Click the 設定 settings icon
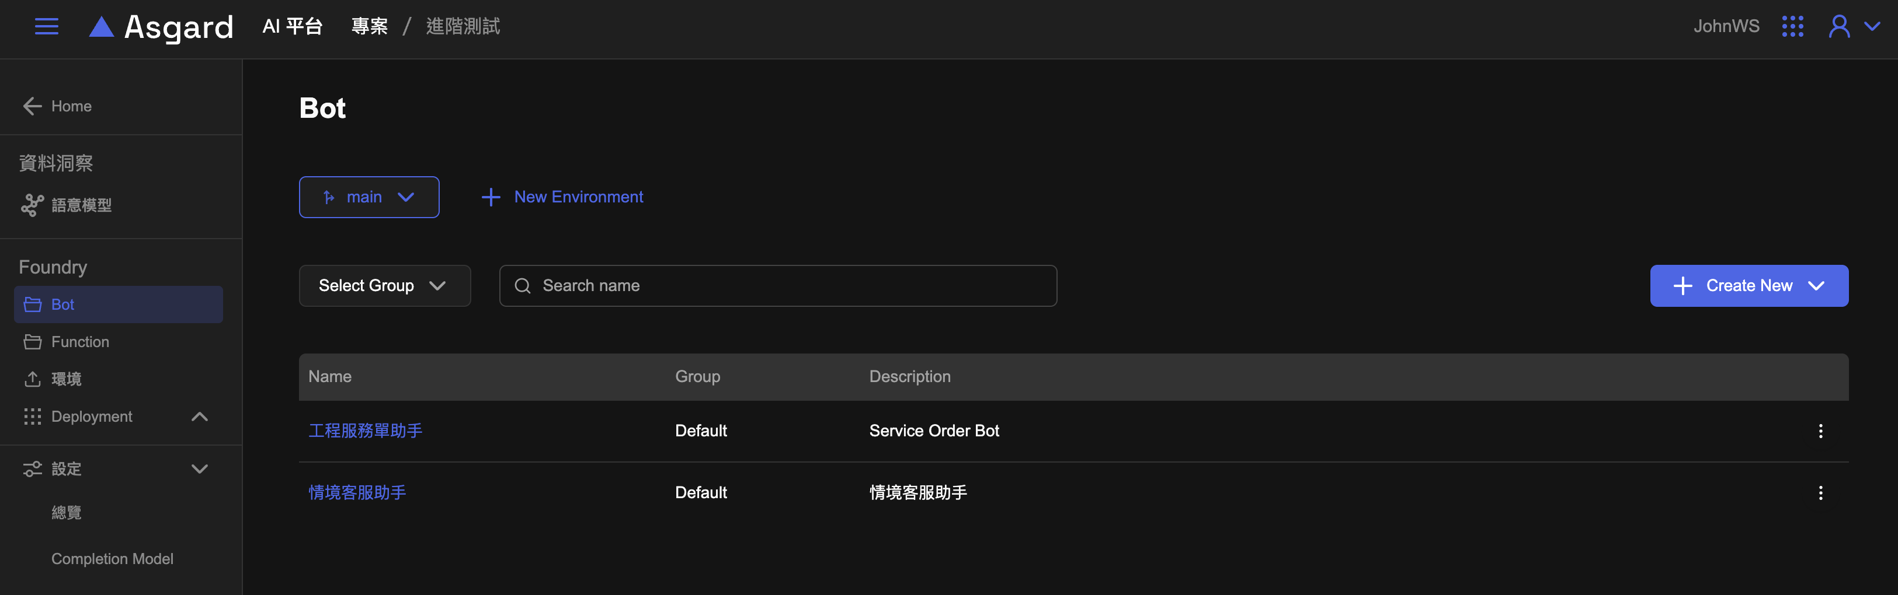 coord(33,468)
